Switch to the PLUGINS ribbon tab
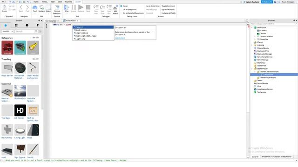Image resolution: width=298 pixels, height=167 pixels. (68, 2)
